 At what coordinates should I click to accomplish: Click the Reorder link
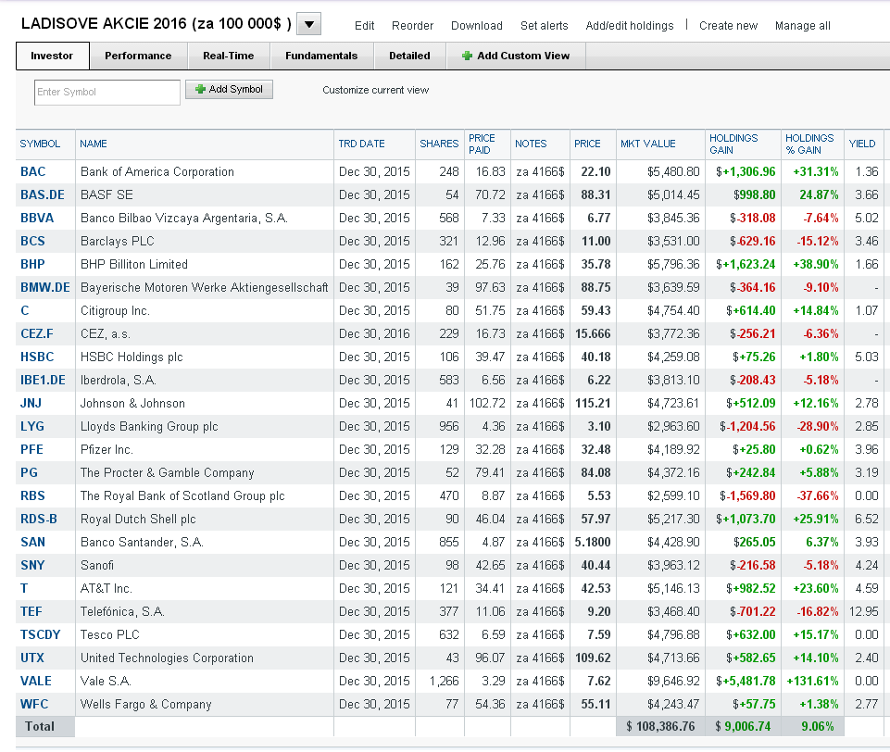tap(412, 26)
